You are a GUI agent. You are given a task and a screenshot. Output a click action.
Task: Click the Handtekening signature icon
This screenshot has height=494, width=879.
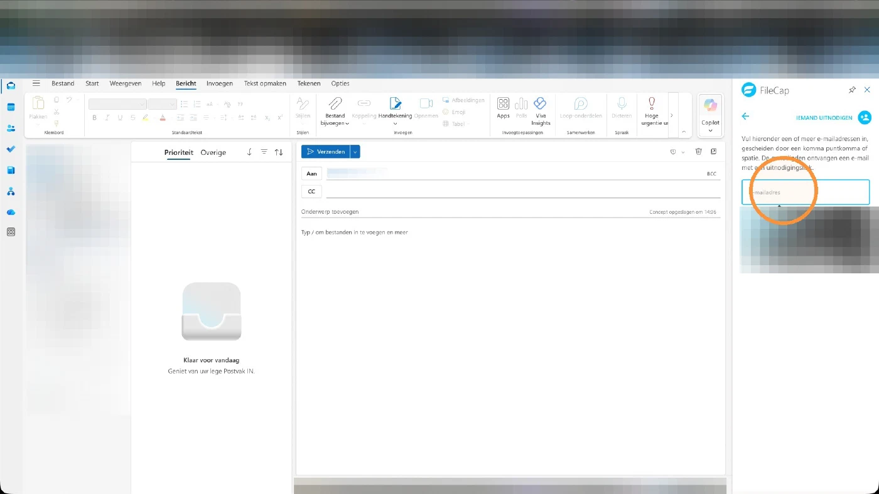(395, 103)
